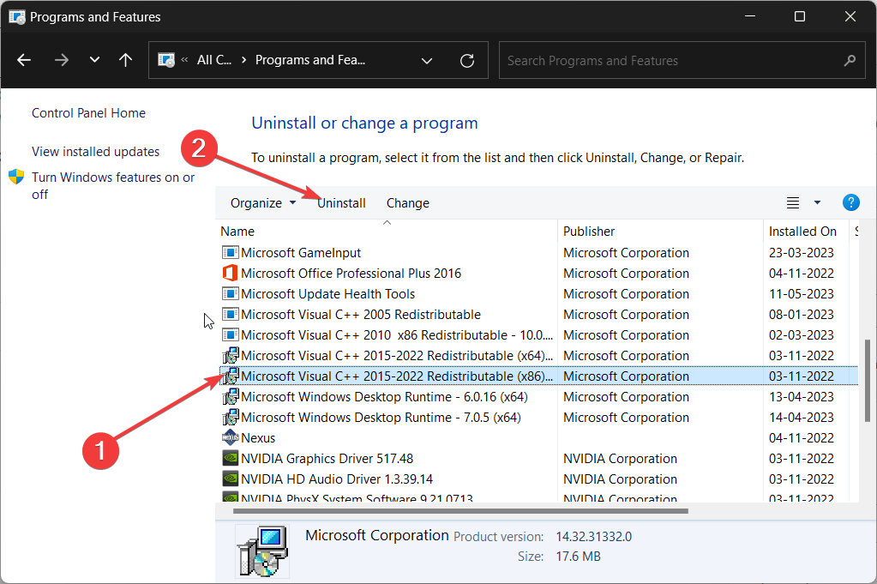Open the help question mark icon
The image size is (877, 584).
coord(850,202)
